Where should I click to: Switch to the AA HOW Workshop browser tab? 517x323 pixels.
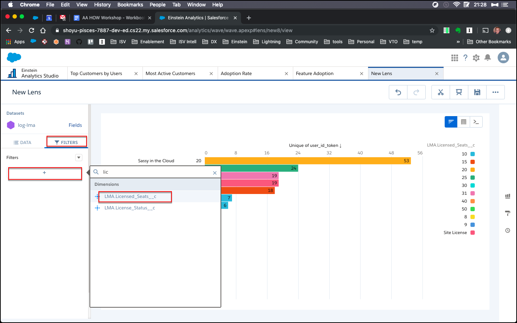(112, 18)
